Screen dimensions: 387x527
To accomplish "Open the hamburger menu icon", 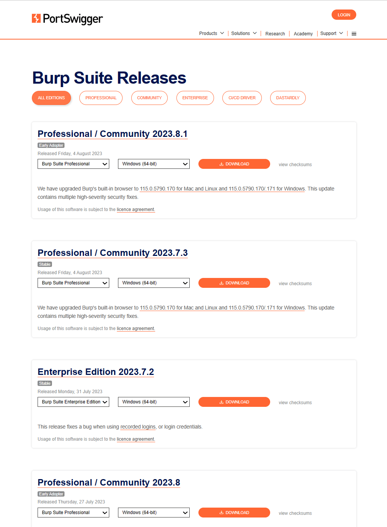I will coord(354,34).
